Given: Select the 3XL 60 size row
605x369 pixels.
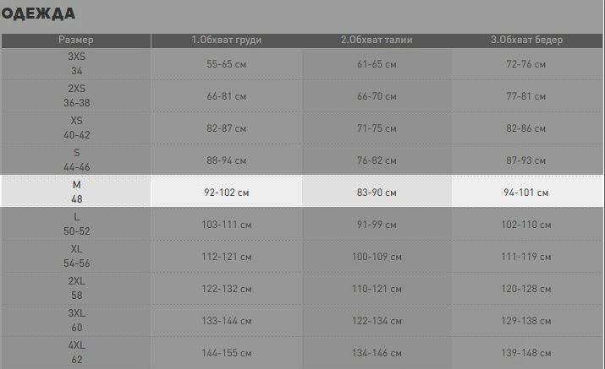Looking at the screenshot, I should [x=302, y=320].
